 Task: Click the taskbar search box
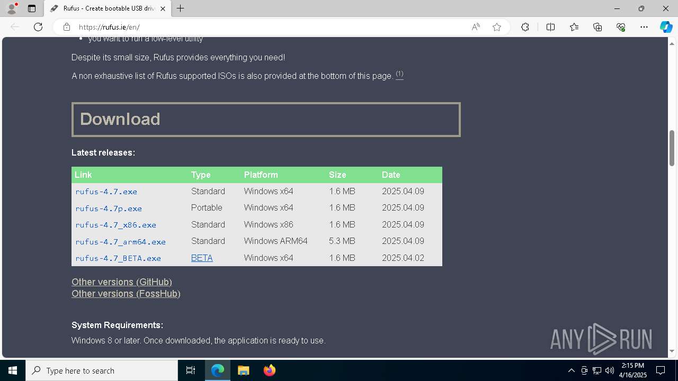tap(102, 370)
